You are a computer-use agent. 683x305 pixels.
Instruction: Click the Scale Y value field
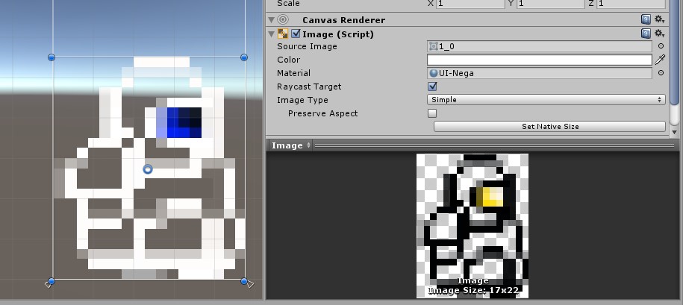point(550,4)
